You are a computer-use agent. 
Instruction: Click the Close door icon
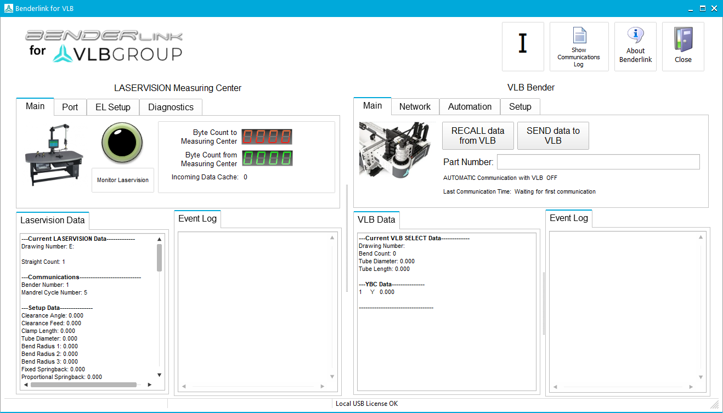683,41
